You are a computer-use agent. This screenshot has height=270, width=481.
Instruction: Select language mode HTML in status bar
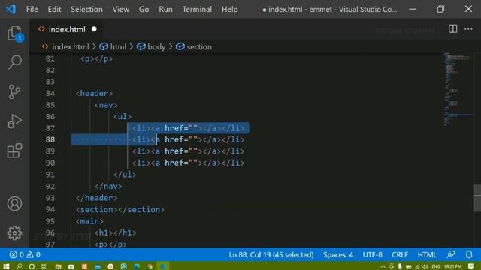427,255
